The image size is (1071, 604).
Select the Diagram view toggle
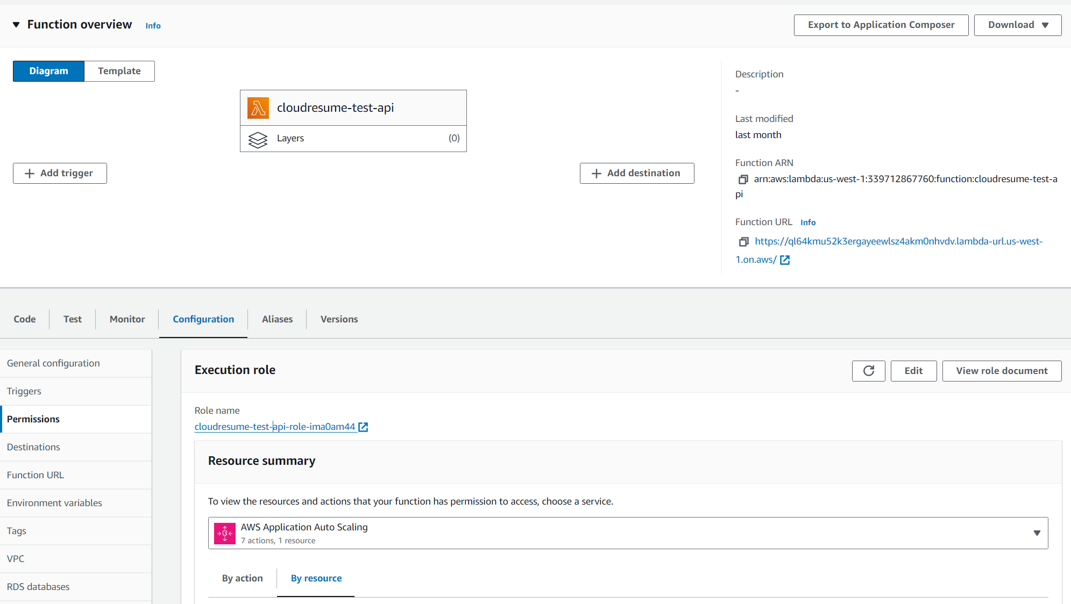[48, 71]
